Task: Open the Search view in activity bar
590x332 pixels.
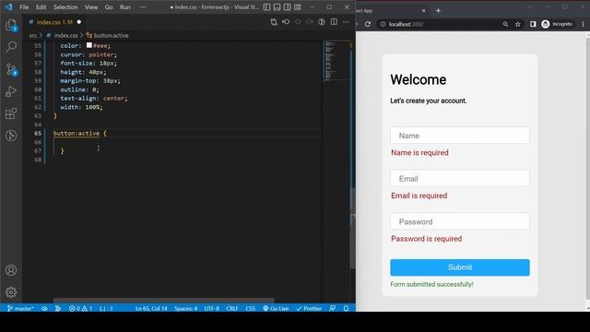Action: coord(11,47)
